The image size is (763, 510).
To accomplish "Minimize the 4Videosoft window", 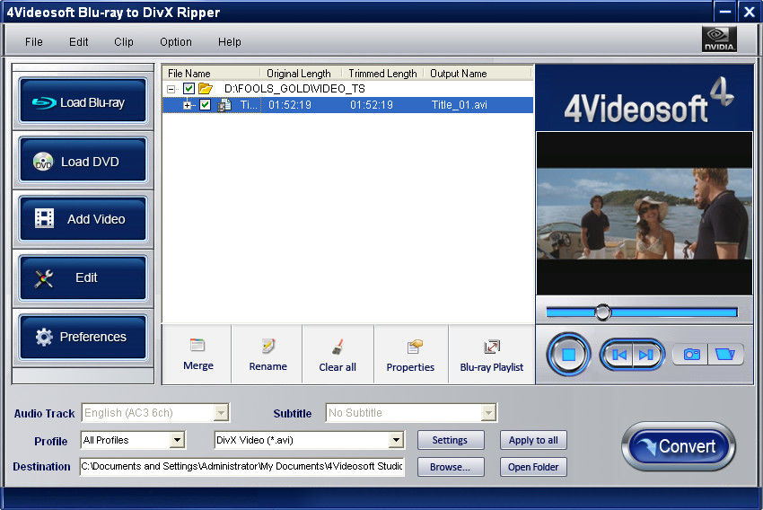I will (x=725, y=12).
